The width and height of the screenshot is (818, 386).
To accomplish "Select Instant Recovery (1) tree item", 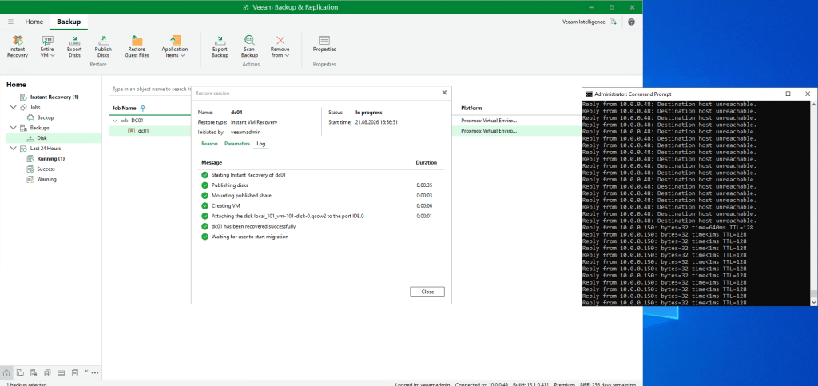I will click(54, 97).
